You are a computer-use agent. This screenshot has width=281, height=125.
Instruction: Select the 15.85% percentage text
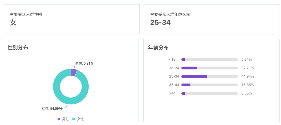tap(248, 85)
